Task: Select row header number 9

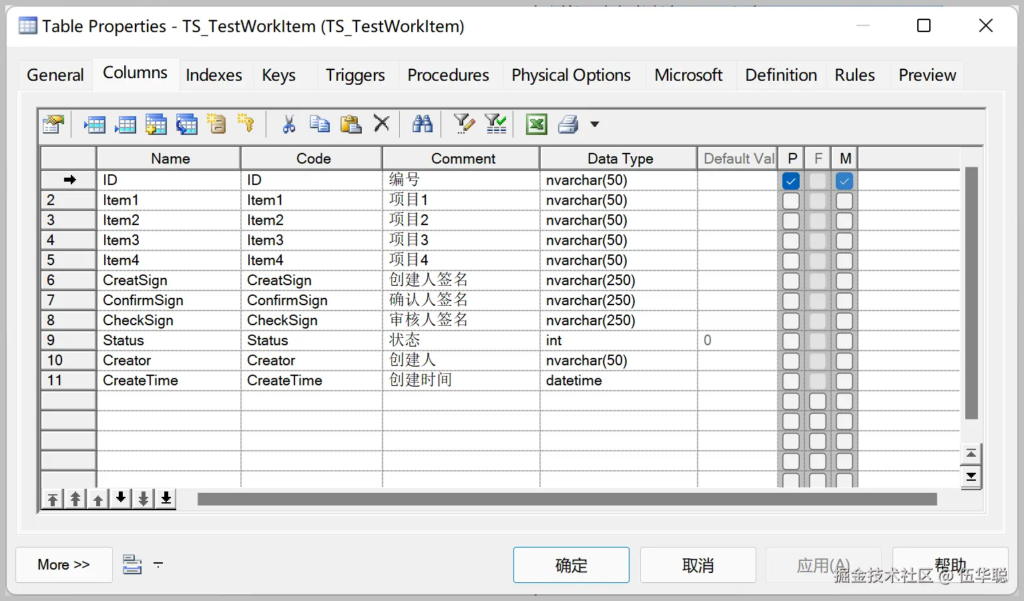Action: (68, 340)
